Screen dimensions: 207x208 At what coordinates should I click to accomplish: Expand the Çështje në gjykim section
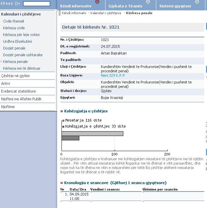[x=15, y=76]
